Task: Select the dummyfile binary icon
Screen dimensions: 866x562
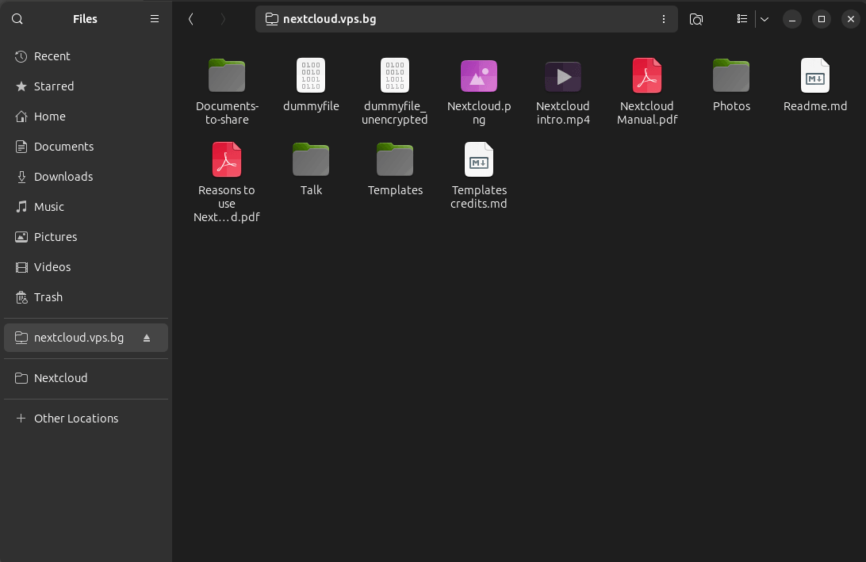Action: coord(311,75)
